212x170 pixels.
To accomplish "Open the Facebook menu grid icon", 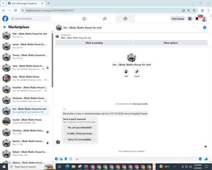I will [190, 19].
